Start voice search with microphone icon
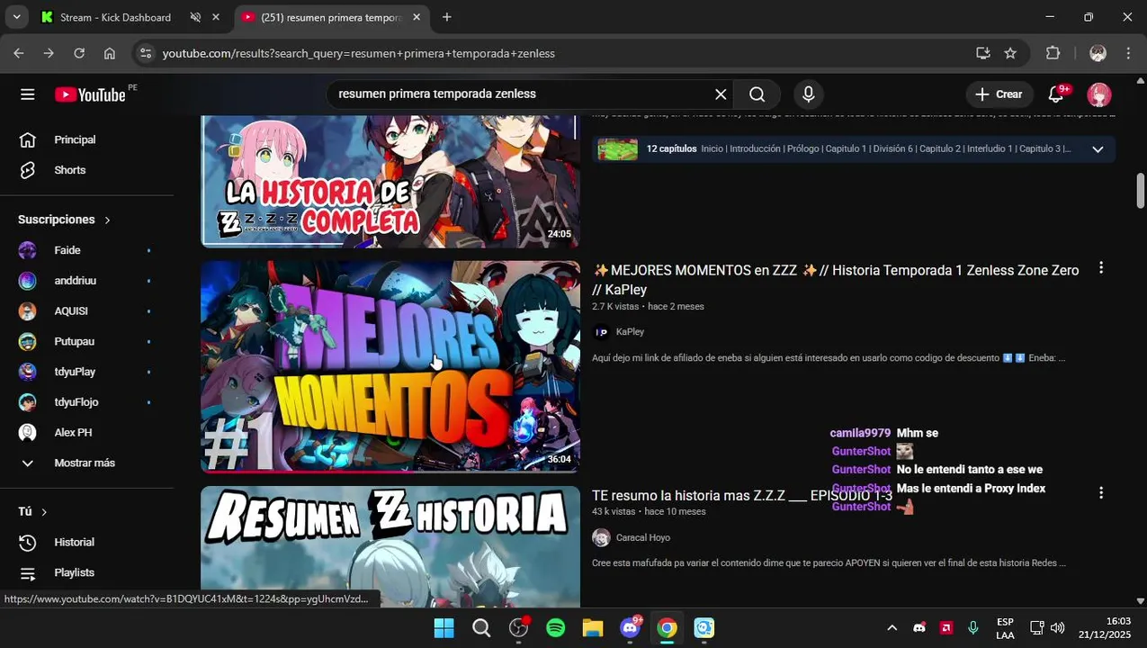Viewport: 1147px width, 648px height. [808, 94]
